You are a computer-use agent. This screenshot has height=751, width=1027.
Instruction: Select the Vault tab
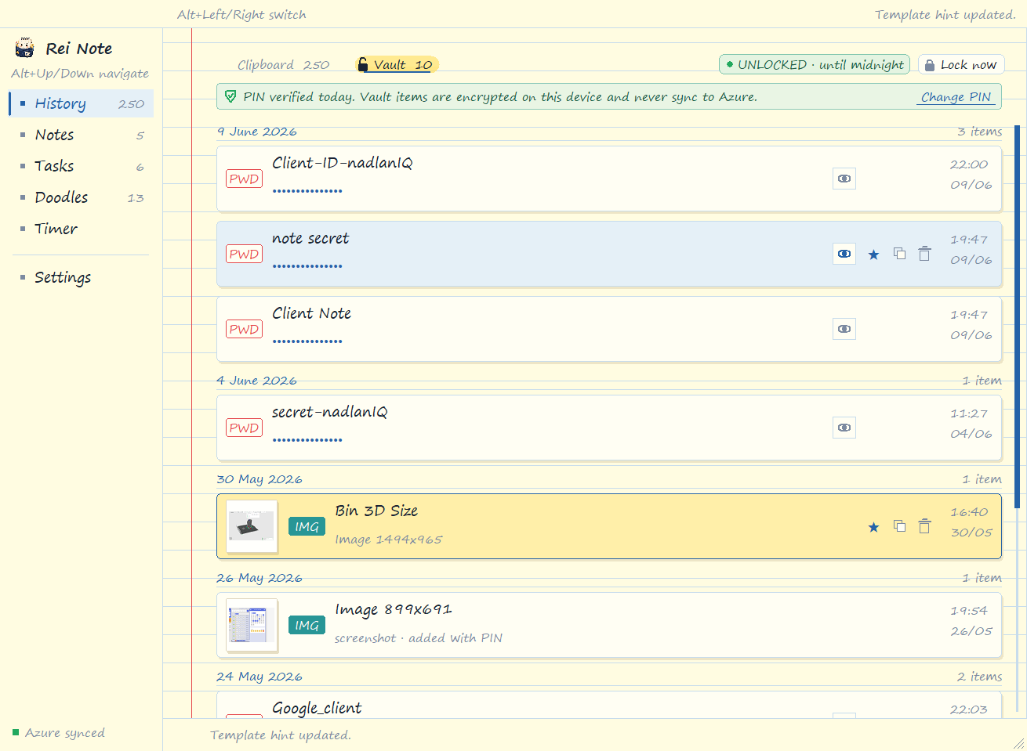click(x=396, y=65)
